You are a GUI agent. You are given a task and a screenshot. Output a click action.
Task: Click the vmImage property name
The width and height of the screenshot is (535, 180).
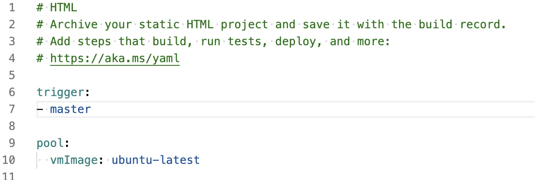click(74, 160)
